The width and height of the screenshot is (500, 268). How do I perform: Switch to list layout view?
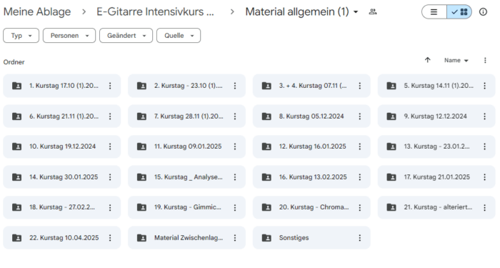pos(434,12)
